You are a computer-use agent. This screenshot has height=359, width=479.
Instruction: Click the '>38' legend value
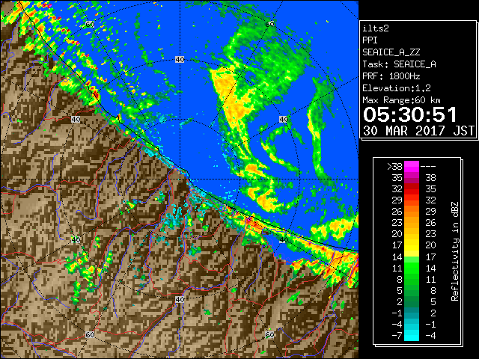[x=394, y=167]
